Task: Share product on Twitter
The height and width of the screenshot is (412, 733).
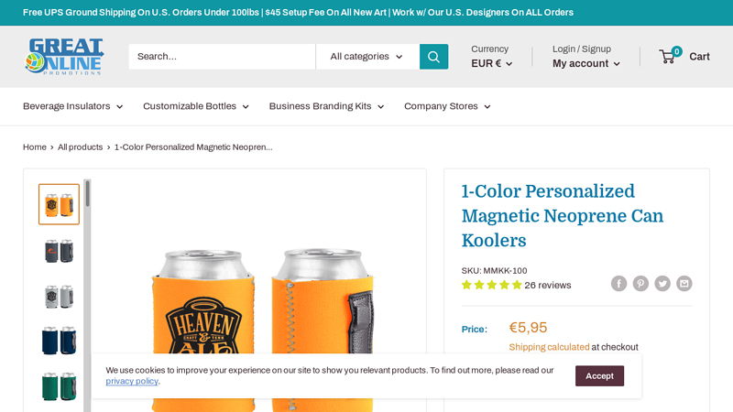Action: coord(662,284)
